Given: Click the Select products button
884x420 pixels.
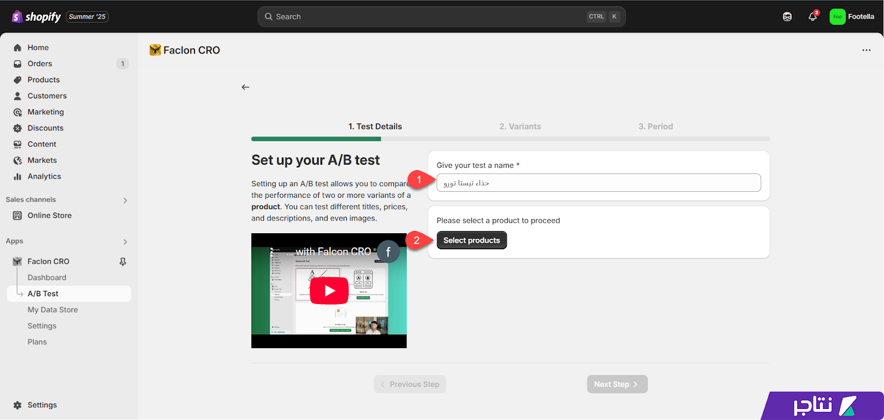Looking at the screenshot, I should point(471,240).
